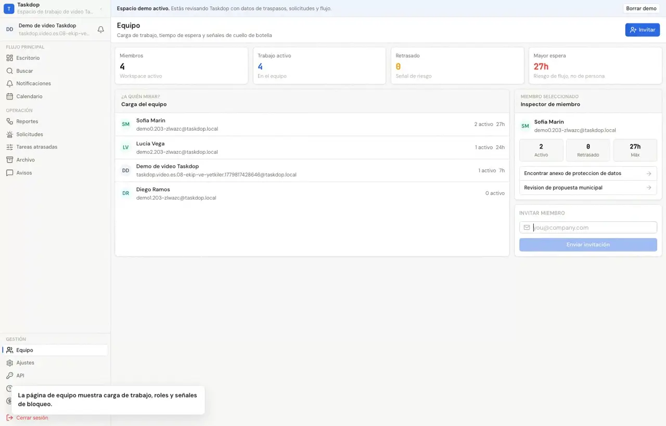Click the inspector's 0 Retrasado tile

point(588,150)
